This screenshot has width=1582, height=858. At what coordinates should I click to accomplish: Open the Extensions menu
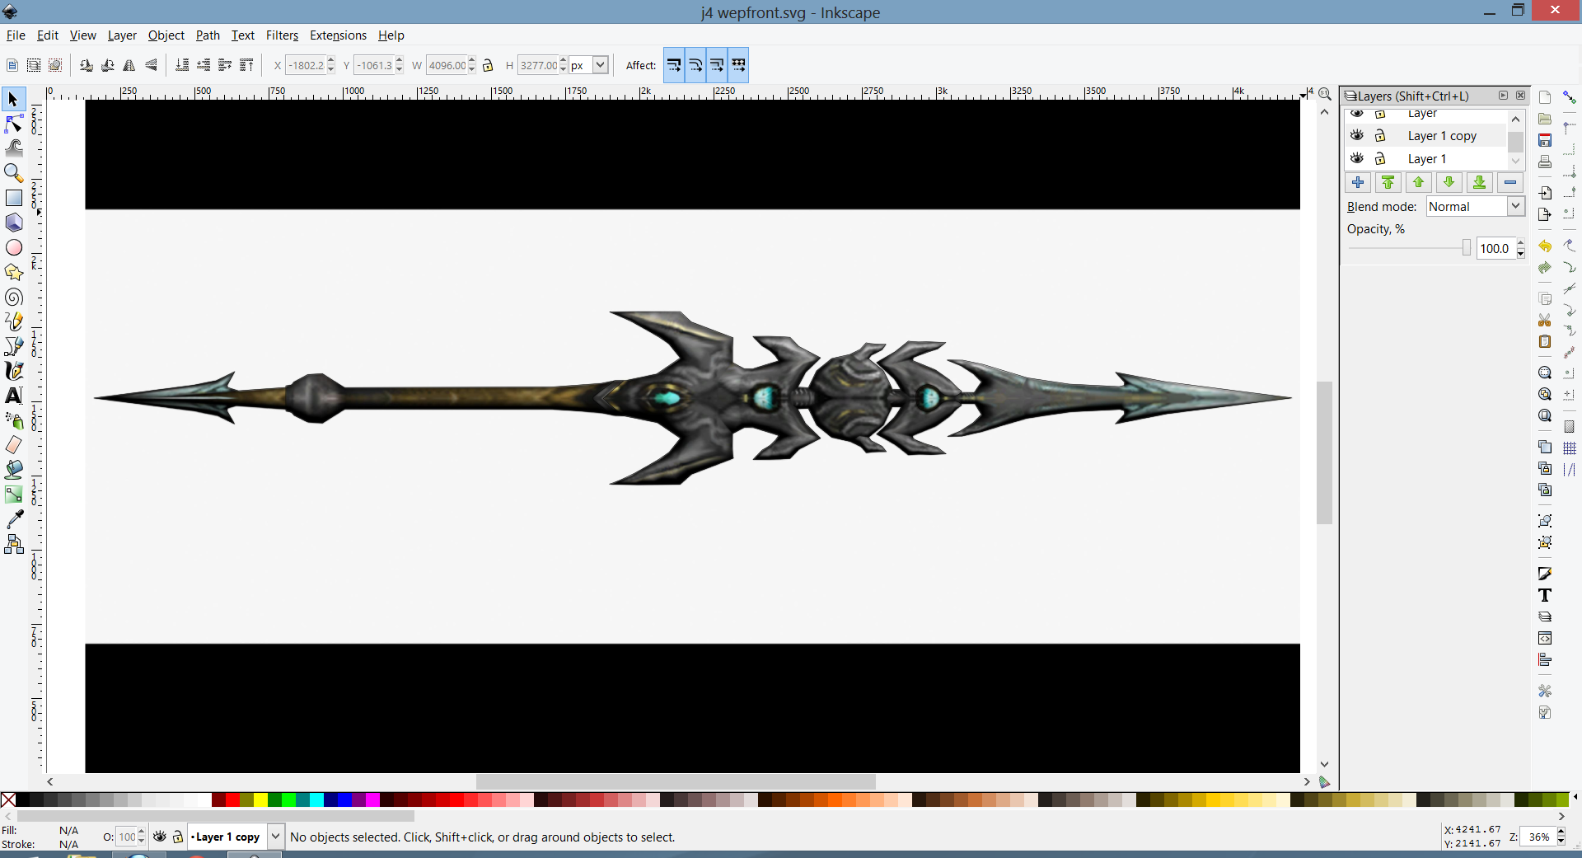click(x=338, y=35)
